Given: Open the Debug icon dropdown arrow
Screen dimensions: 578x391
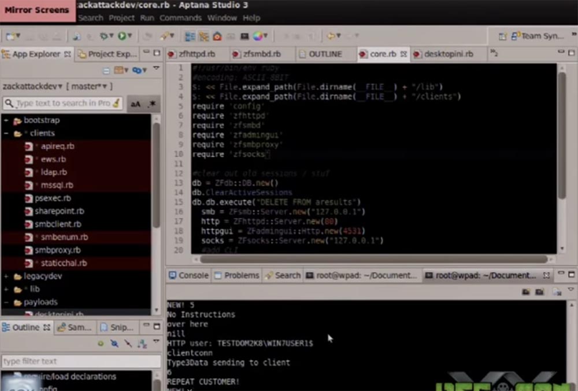Looking at the screenshot, I should click(x=112, y=36).
